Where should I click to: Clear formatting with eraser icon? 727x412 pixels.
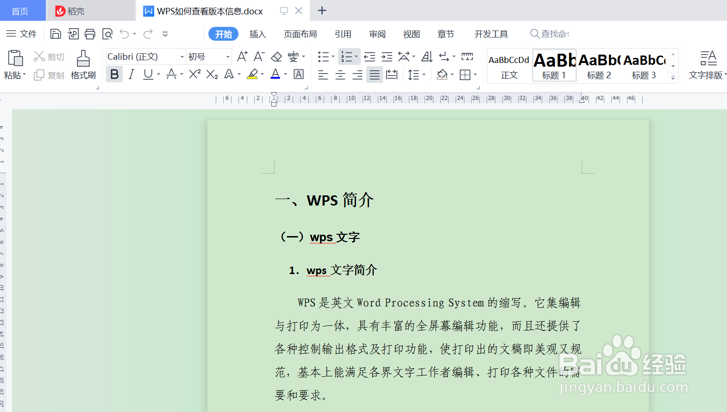coord(276,56)
